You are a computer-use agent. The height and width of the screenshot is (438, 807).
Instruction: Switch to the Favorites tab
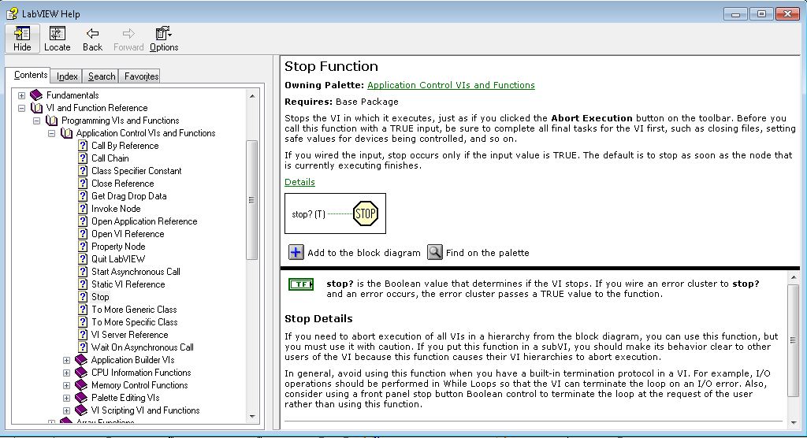coord(141,76)
